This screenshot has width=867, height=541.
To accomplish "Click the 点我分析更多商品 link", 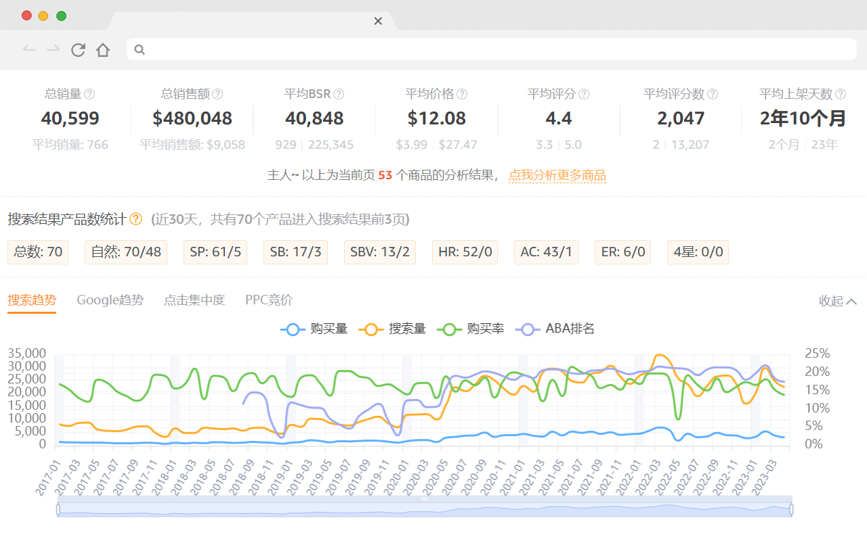I will [x=557, y=175].
